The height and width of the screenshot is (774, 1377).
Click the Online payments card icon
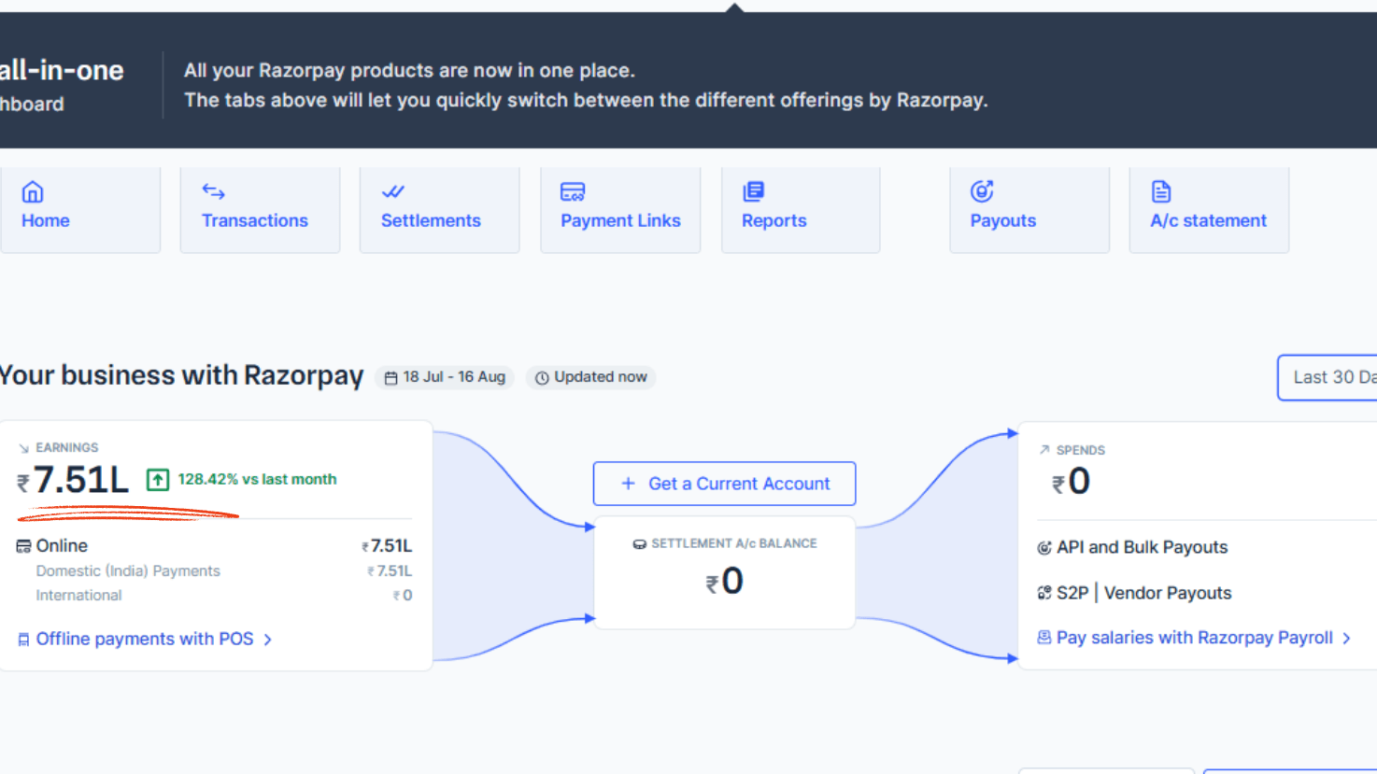[x=23, y=546]
